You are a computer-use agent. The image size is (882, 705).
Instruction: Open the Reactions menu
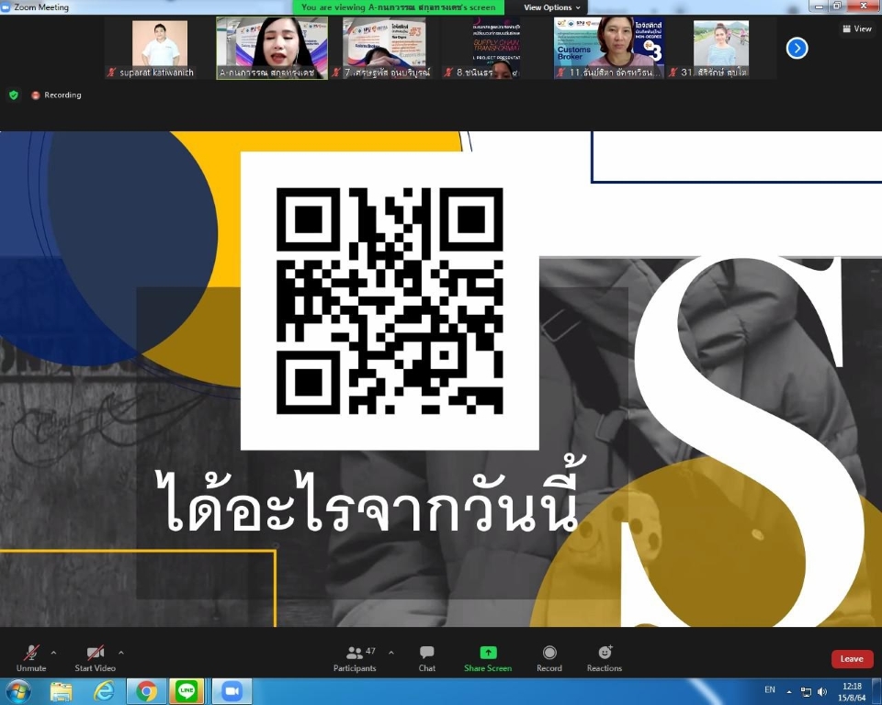(605, 658)
